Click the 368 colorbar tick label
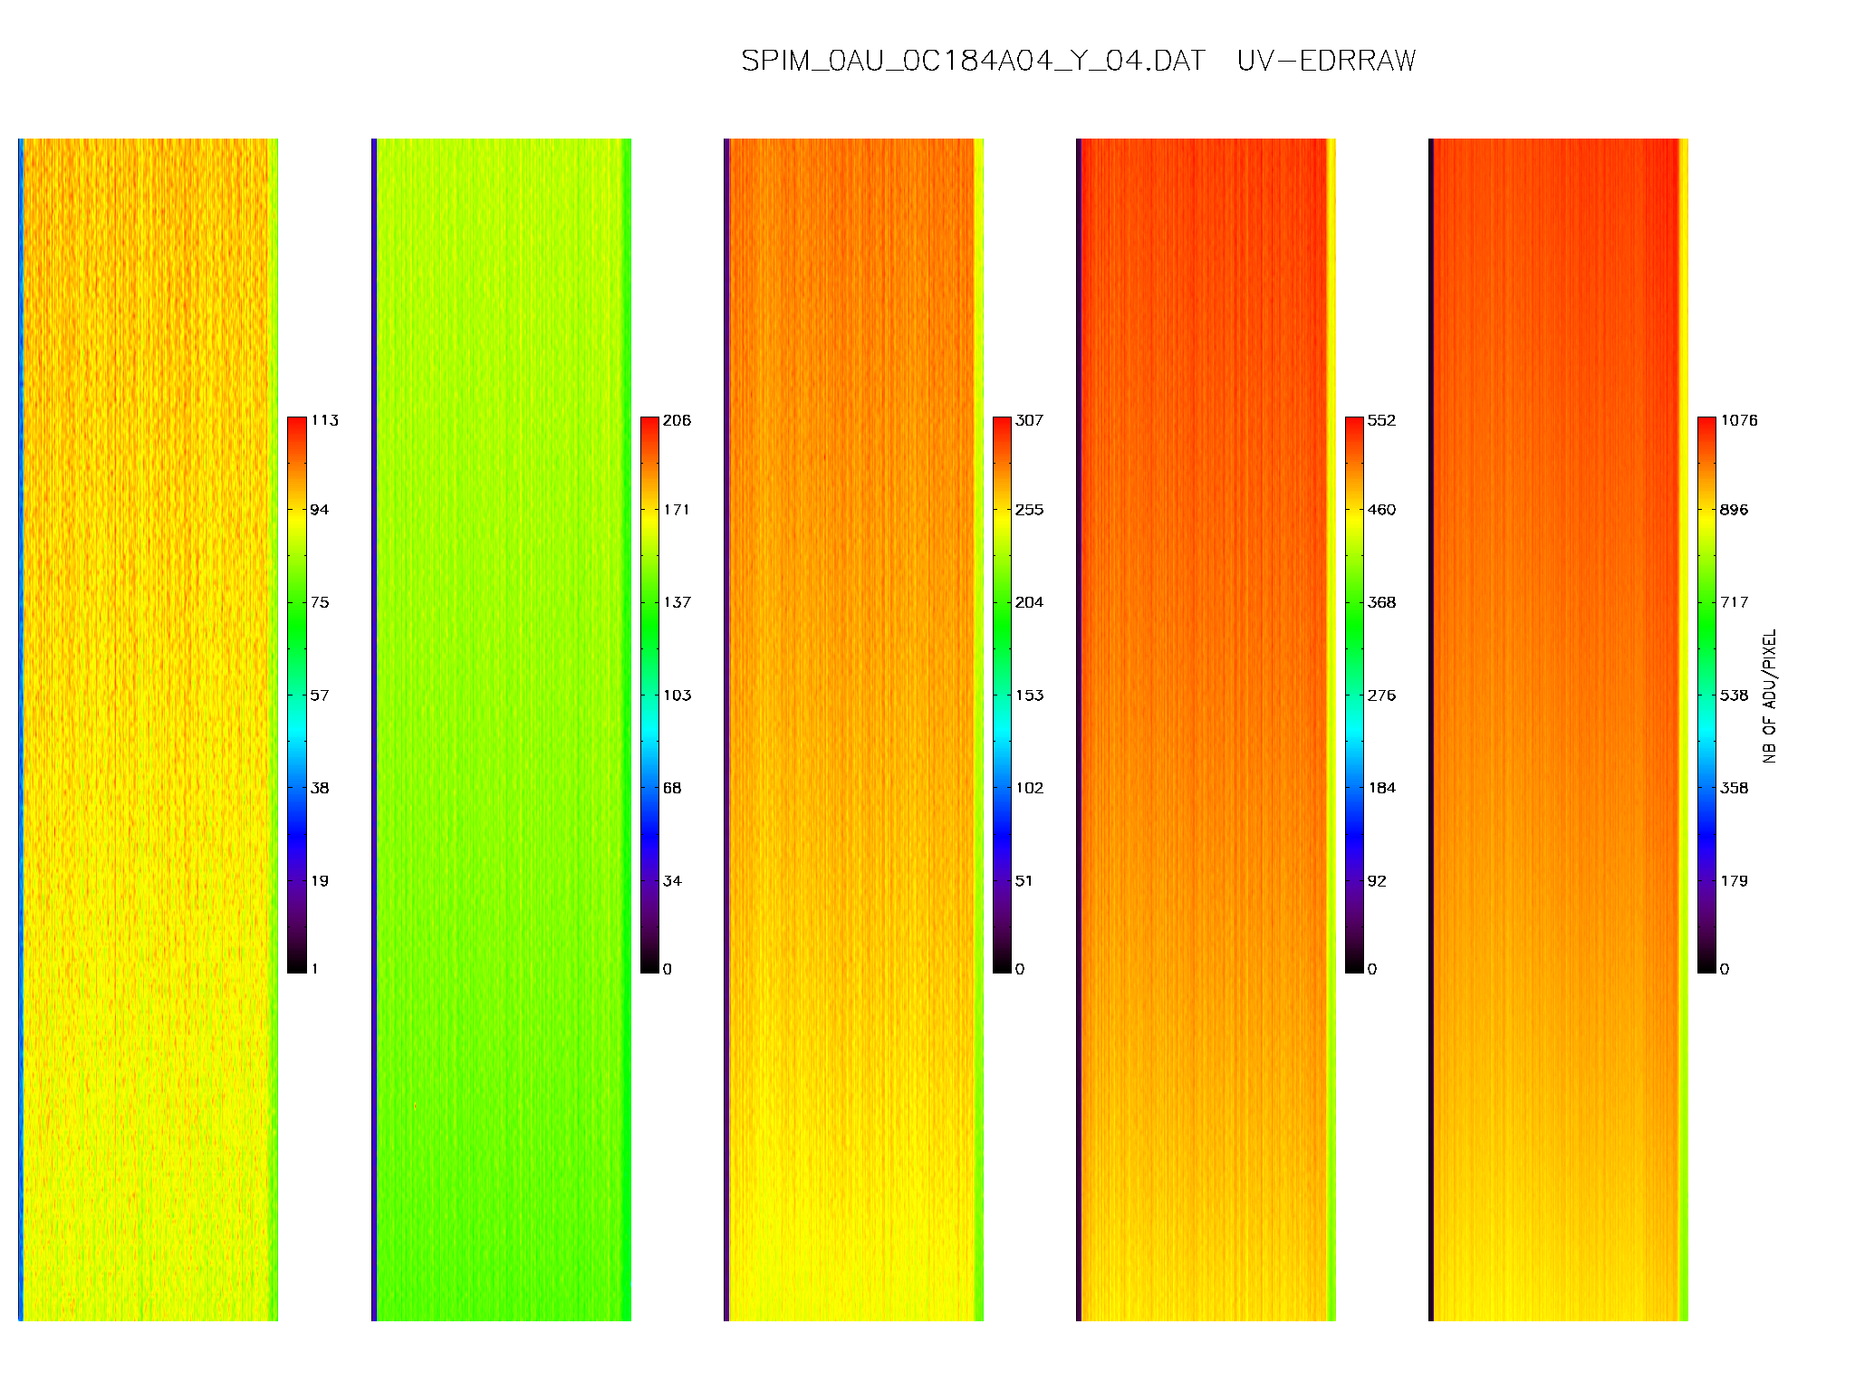 tap(1381, 602)
